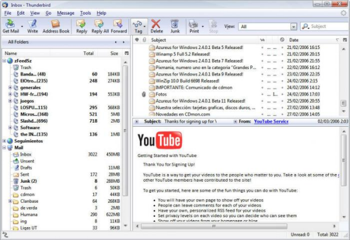The width and height of the screenshot is (350, 240).
Task: Sort by attachment column icon
Action: 144,40
